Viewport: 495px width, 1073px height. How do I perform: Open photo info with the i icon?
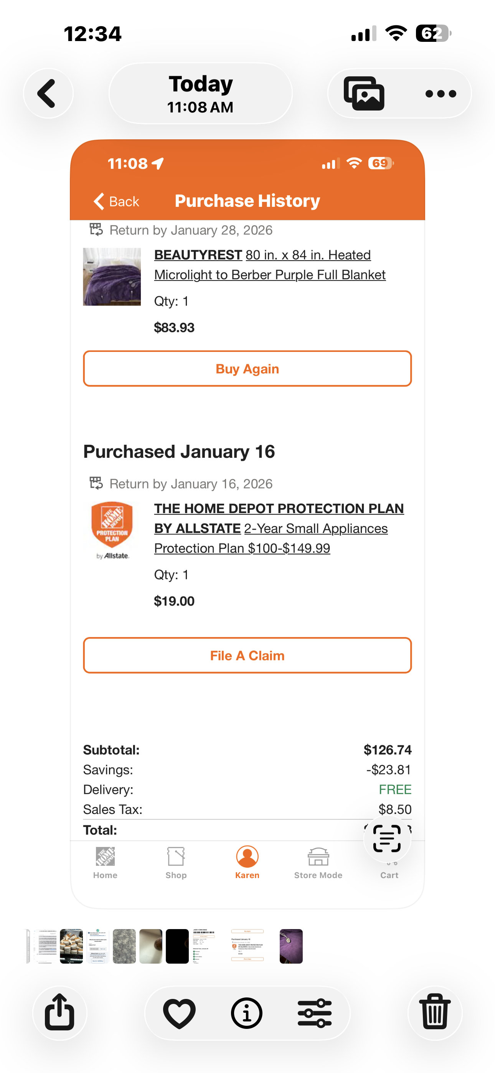pyautogui.click(x=247, y=1013)
